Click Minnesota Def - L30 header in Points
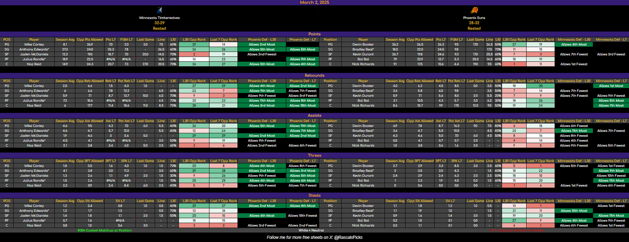 [x=574, y=39]
